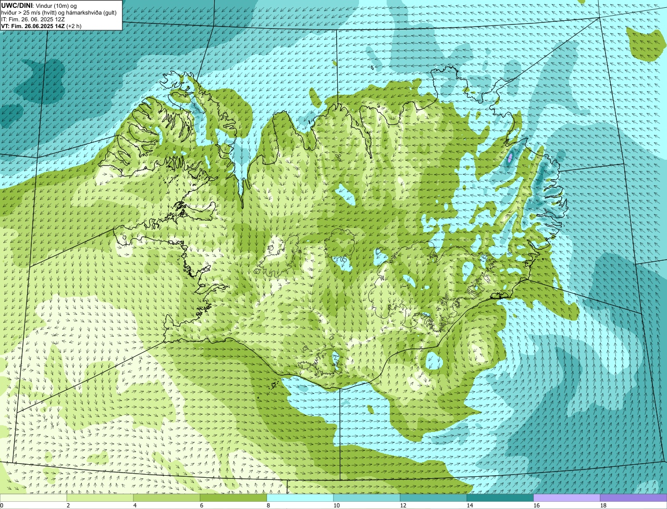
Task: Click the light cyan 8–10 m/s legend swatch
Action: click(300, 498)
